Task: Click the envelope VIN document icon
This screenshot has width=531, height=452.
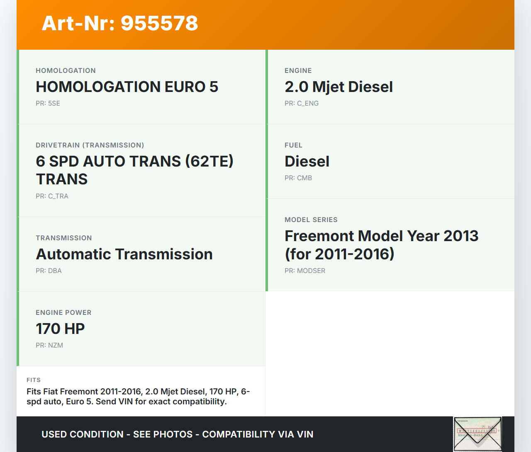Action: pyautogui.click(x=477, y=434)
